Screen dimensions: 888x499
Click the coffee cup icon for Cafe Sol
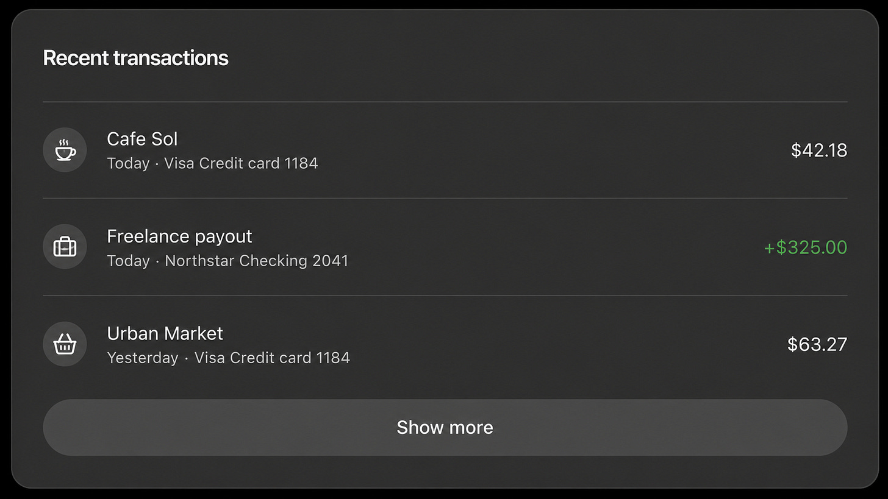click(x=65, y=150)
